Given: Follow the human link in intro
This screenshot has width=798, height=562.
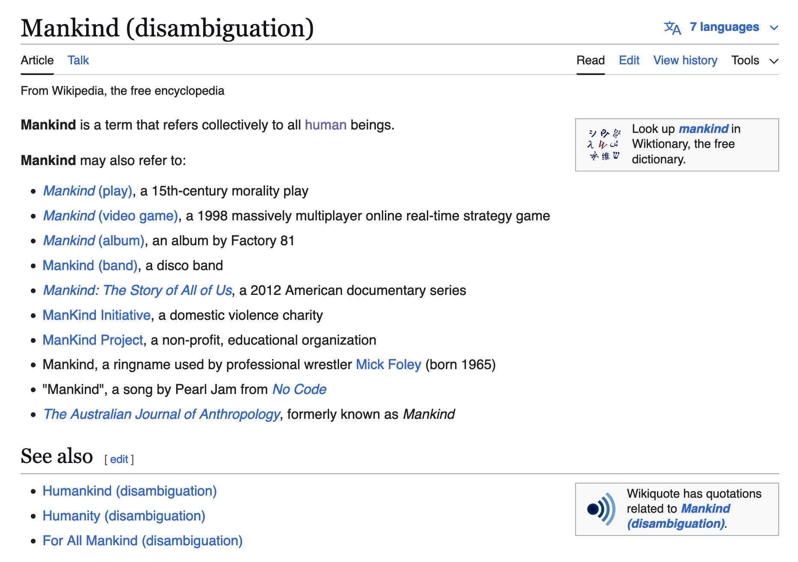Looking at the screenshot, I should coord(326,125).
